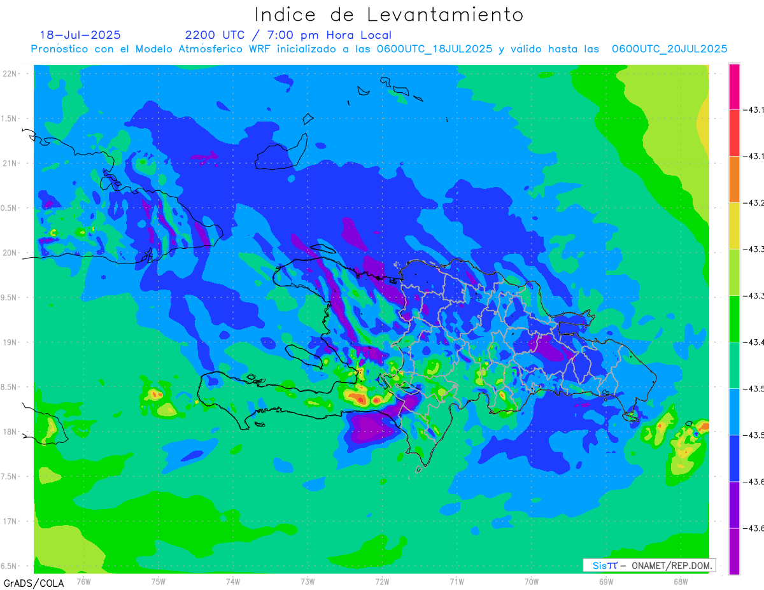Screen dimensions: 764x590
Task: Click the '-43.4' legend value
Action: coord(754,342)
